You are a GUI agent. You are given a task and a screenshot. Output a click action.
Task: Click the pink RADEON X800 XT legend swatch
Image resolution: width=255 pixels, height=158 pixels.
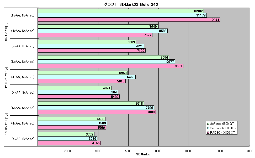click(208, 133)
